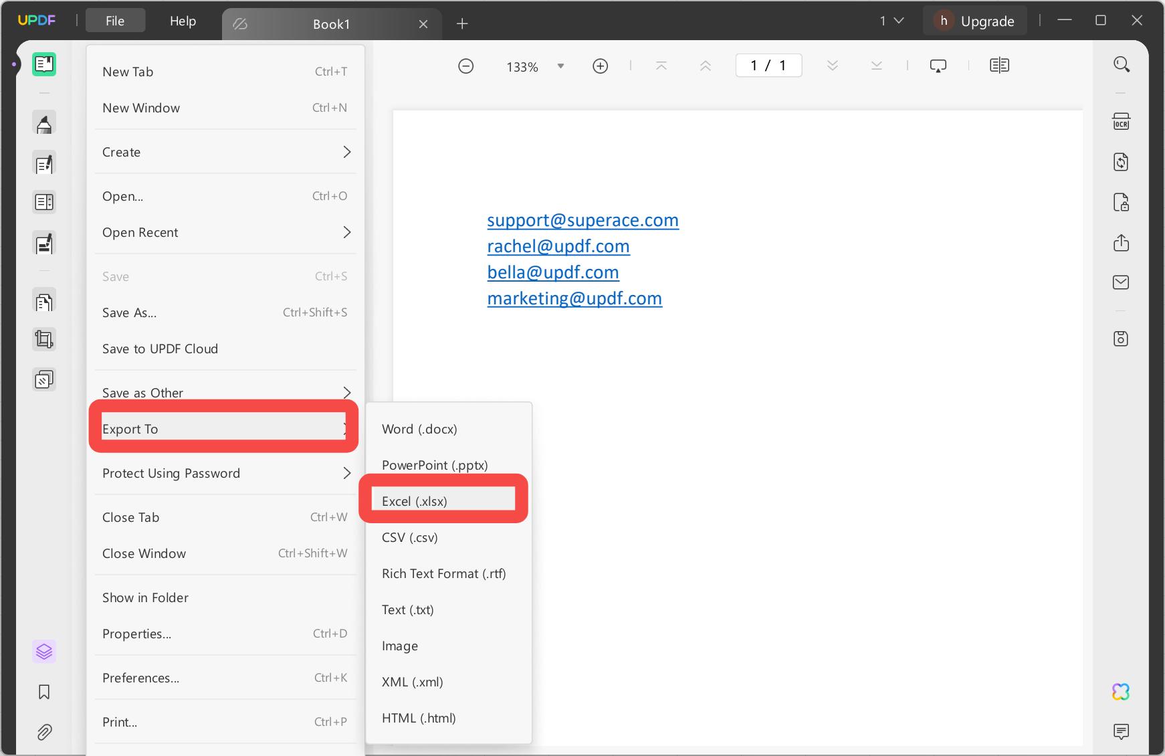Save the file using the save icon
The image size is (1165, 756).
[x=1122, y=339]
